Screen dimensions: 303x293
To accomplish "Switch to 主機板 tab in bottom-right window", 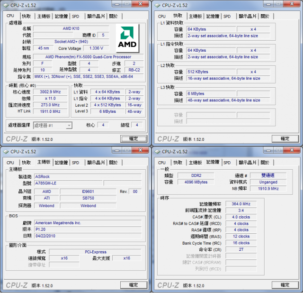I will pos(196,163).
